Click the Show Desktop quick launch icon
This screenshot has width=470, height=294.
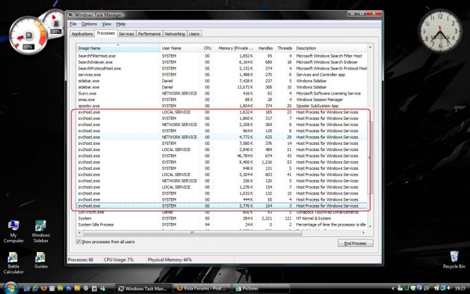pos(27,288)
